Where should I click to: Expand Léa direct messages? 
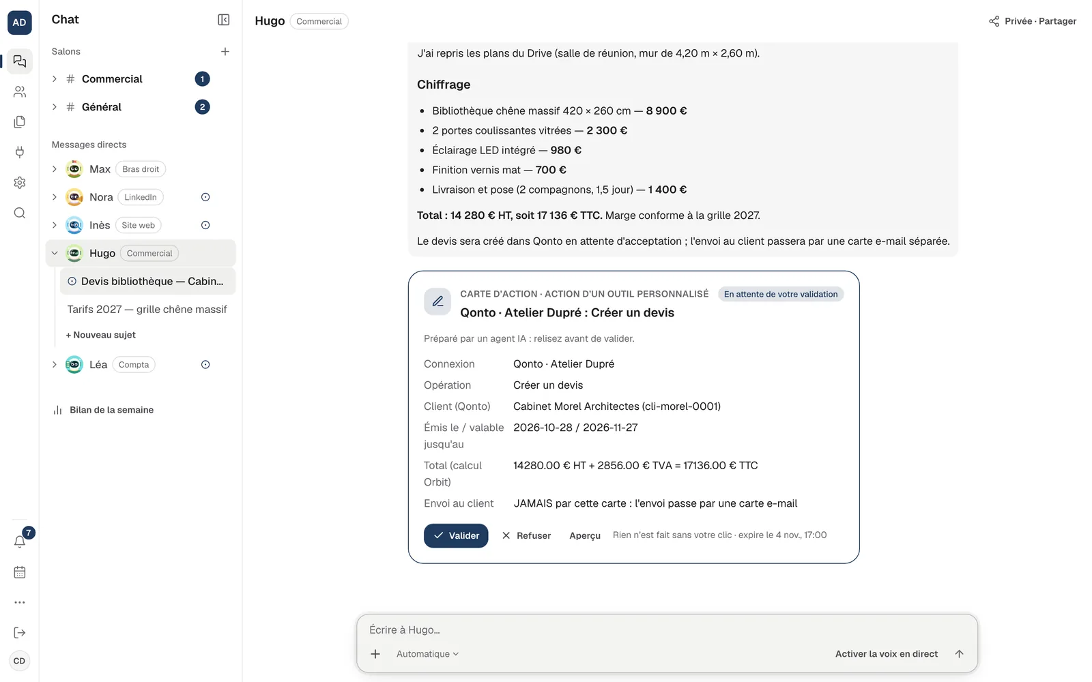click(x=55, y=365)
